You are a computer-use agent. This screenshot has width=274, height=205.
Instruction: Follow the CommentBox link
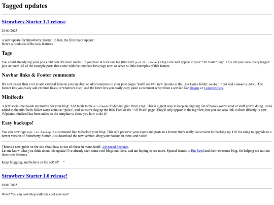[x=213, y=88]
